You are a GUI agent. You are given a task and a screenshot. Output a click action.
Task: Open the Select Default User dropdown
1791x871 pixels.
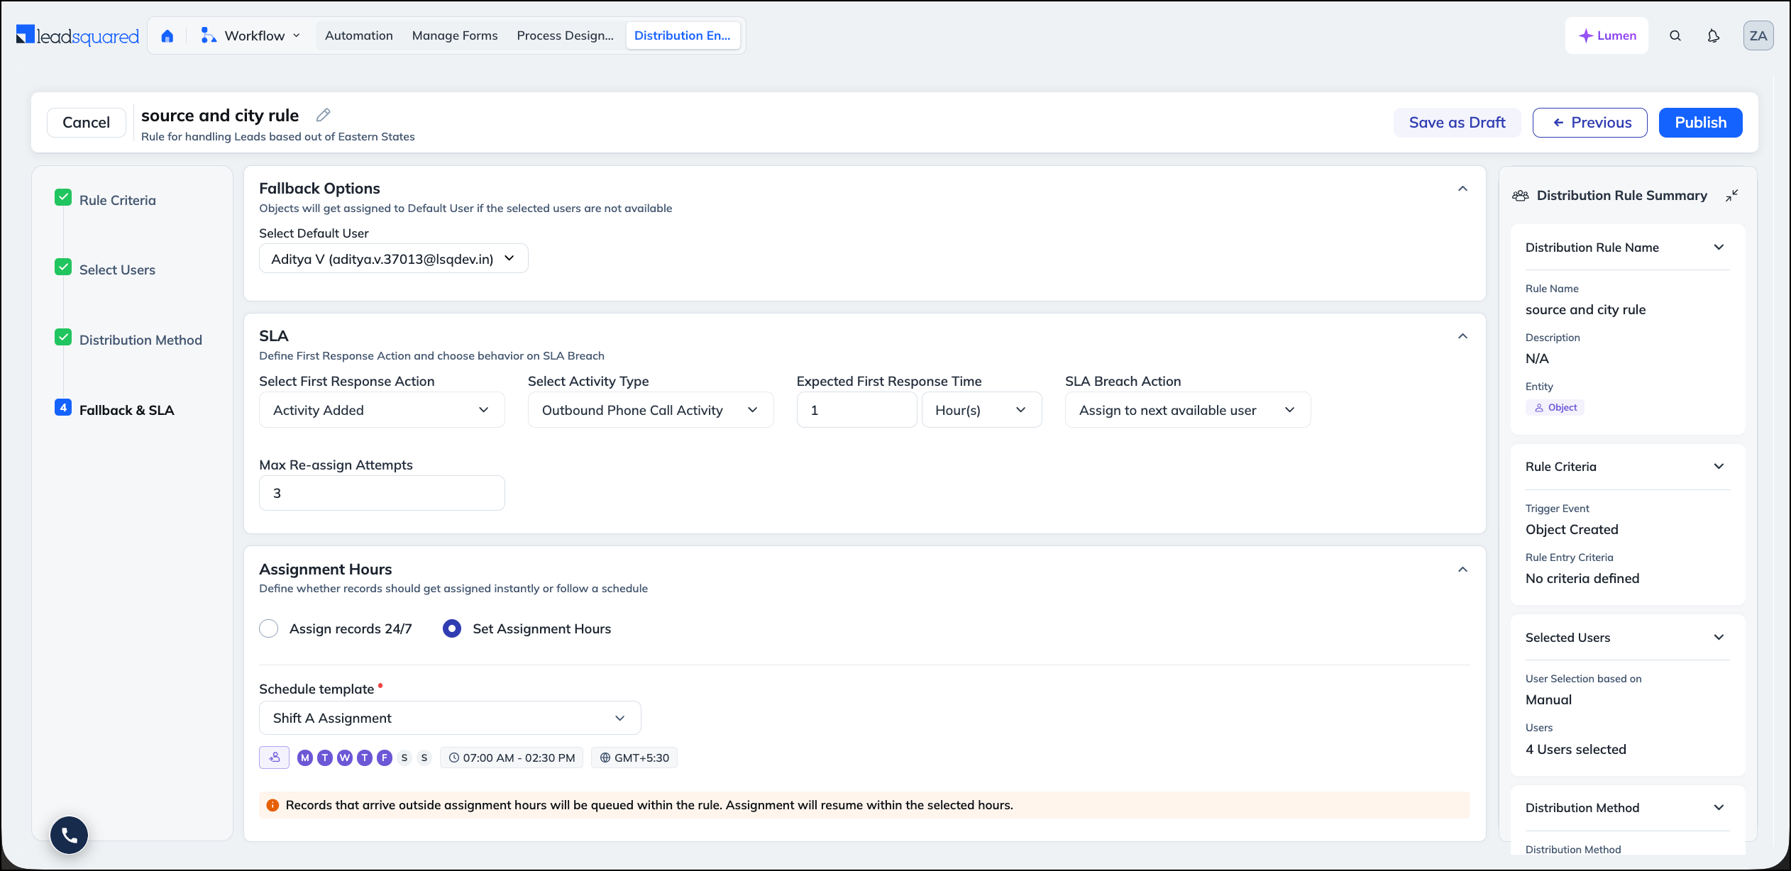[x=393, y=259]
